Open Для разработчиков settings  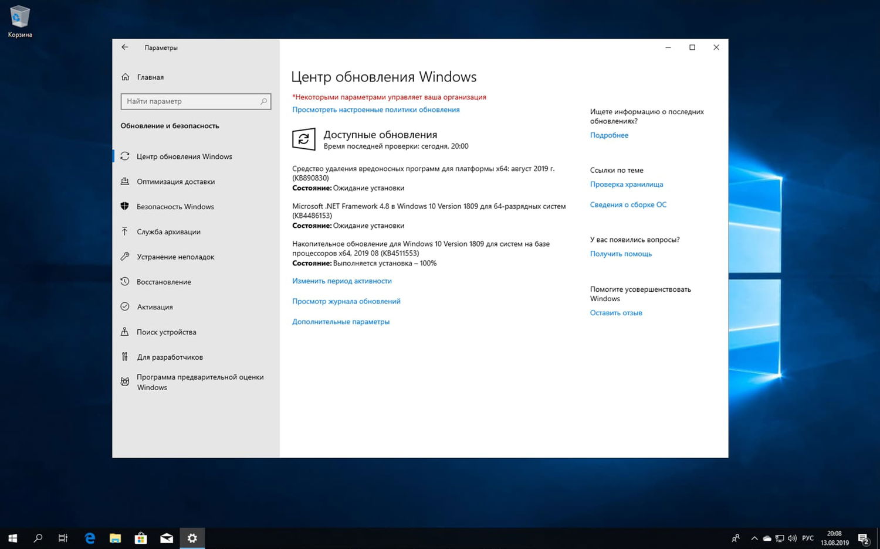pos(170,357)
